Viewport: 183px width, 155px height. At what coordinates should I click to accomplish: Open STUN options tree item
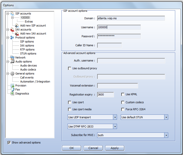pos(28,53)
